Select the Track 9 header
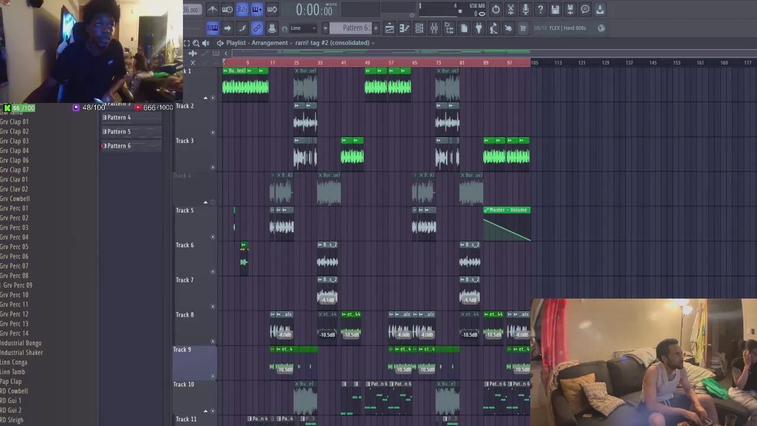Image resolution: width=757 pixels, height=426 pixels. tap(195, 363)
